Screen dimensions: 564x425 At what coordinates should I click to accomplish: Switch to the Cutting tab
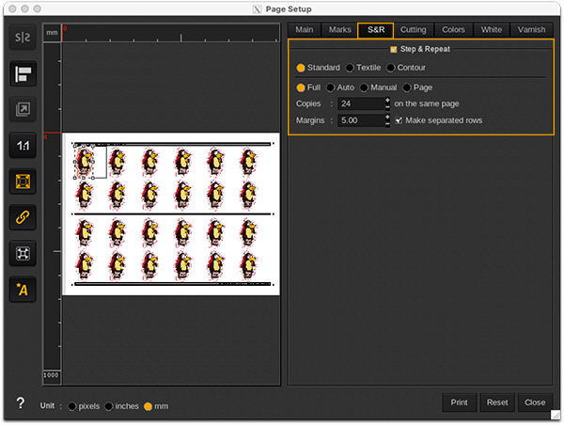click(x=413, y=30)
